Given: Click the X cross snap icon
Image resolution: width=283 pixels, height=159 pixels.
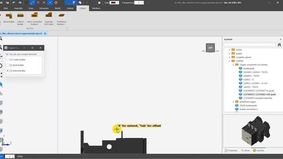Looking at the screenshot, I should coord(44,3).
